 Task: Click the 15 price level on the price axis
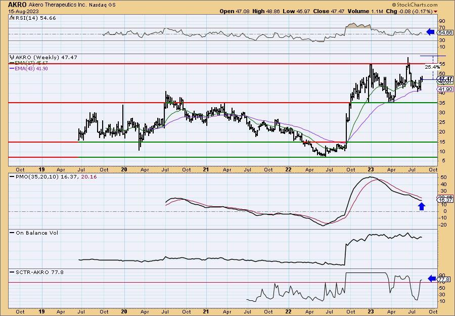[x=442, y=142]
